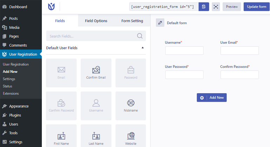Open Comments in the sidebar
The width and height of the screenshot is (270, 147).
[21, 45]
